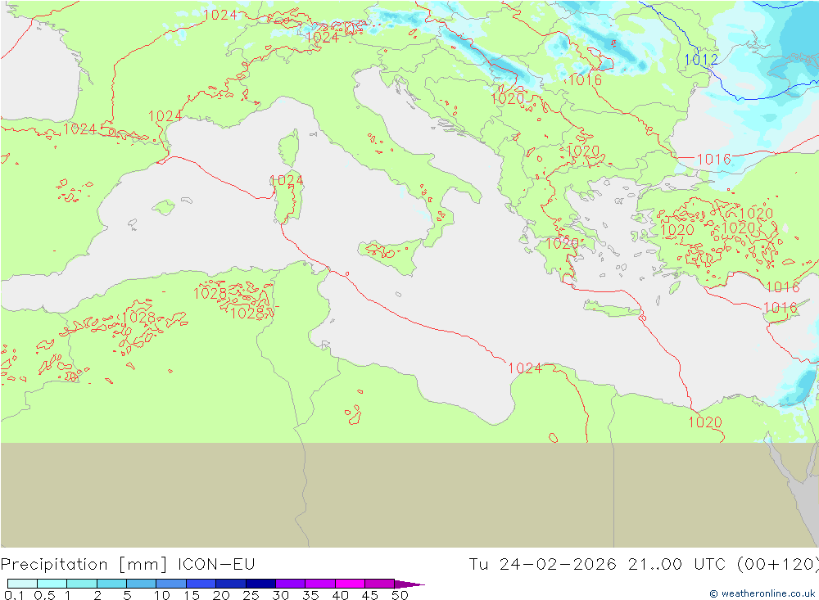Viewport: 819px width, 600px height.
Task: Click the 1020 label on Egyptian coast
Action: (705, 422)
